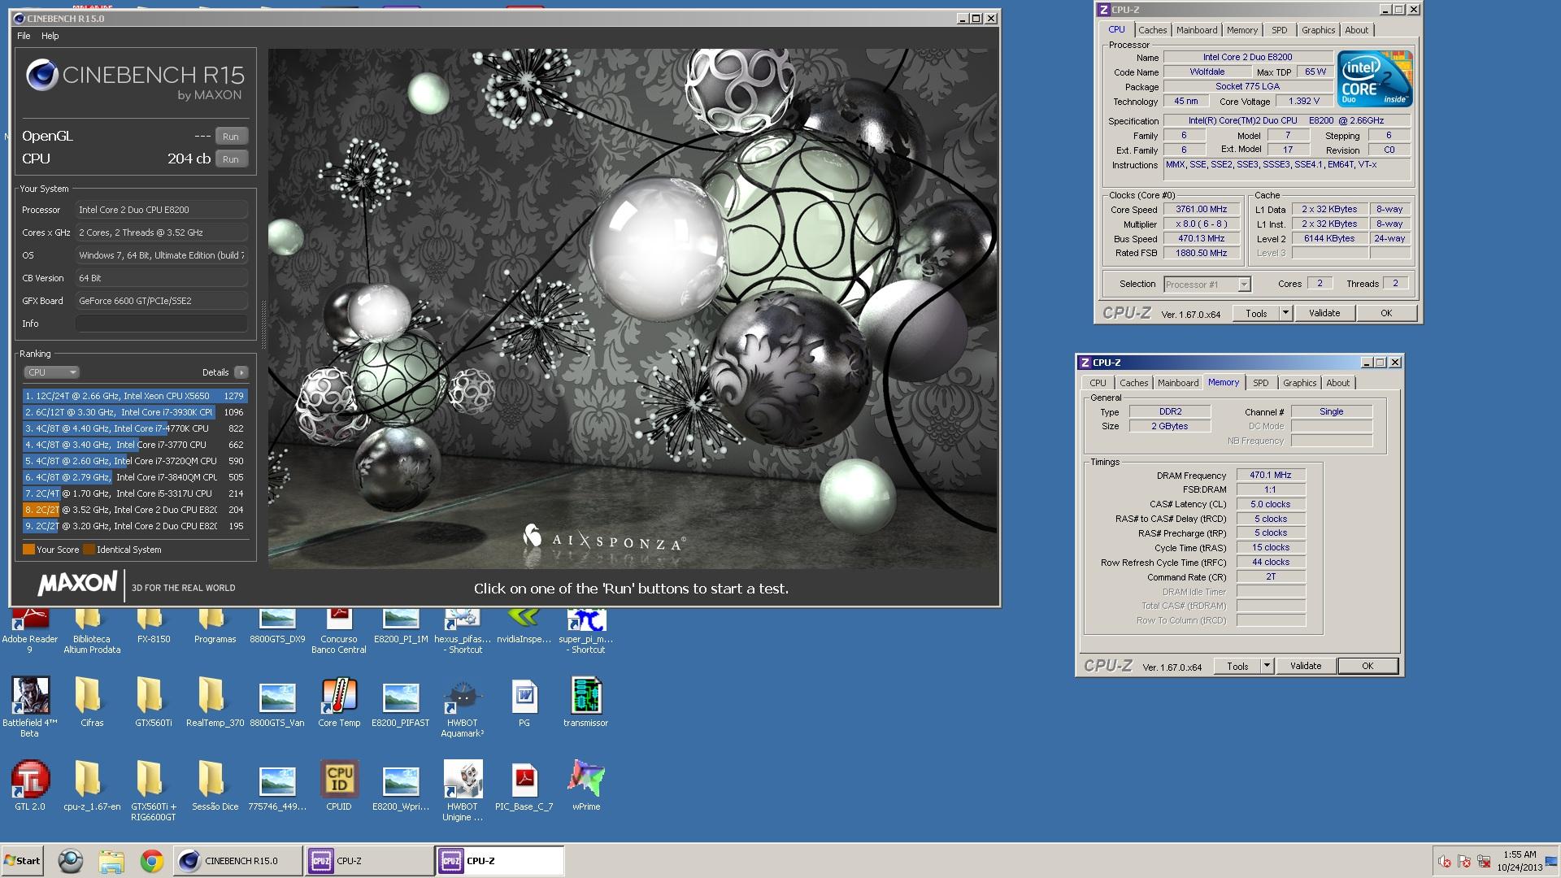Open the Cinebench Help menu
The height and width of the screenshot is (878, 1561).
(50, 36)
